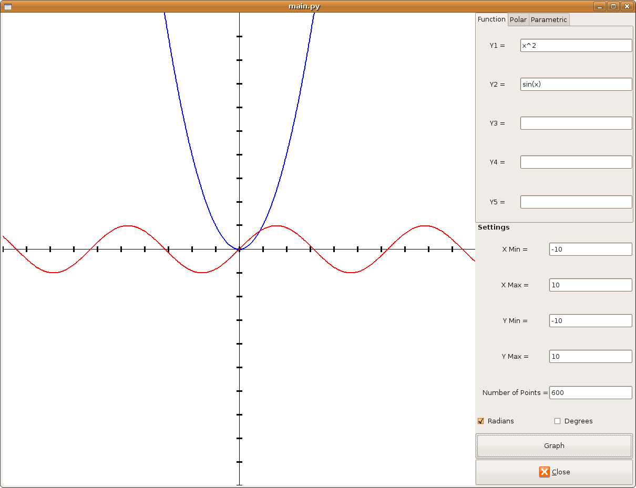Viewport: 636px width, 488px height.
Task: Switch to the Polar tab
Action: point(518,20)
